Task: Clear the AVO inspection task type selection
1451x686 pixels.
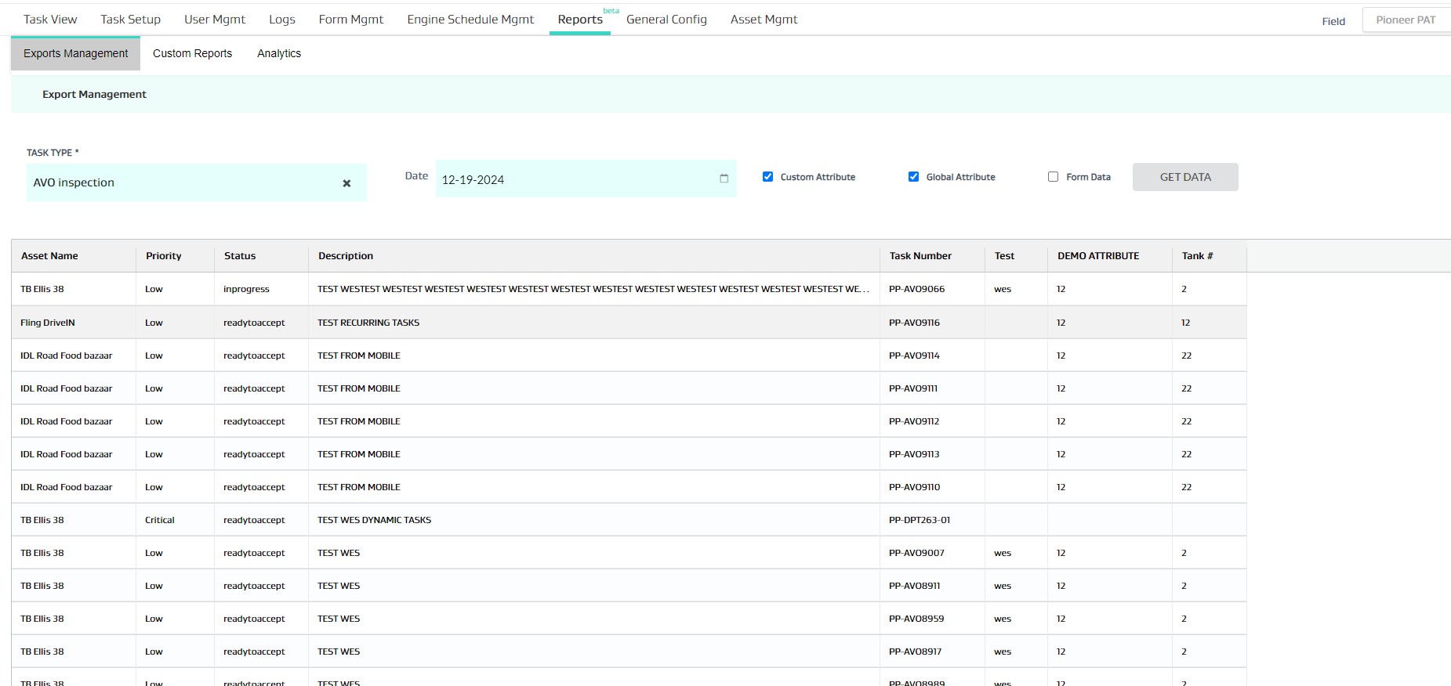Action: (x=346, y=183)
